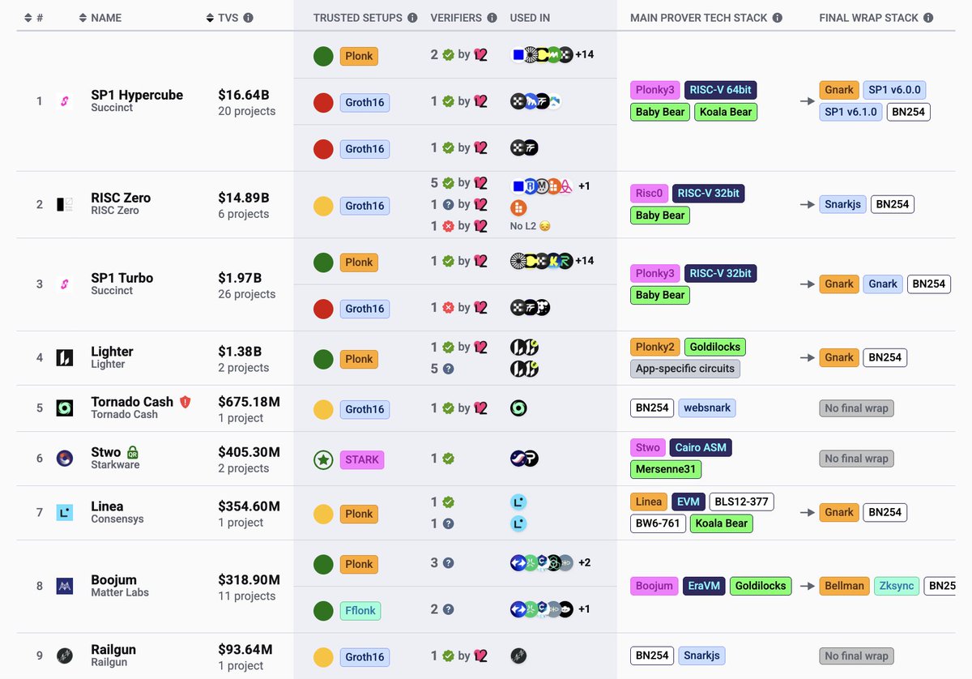The width and height of the screenshot is (972, 679).
Task: Open the RISC Zero project name link
Action: 121,198
